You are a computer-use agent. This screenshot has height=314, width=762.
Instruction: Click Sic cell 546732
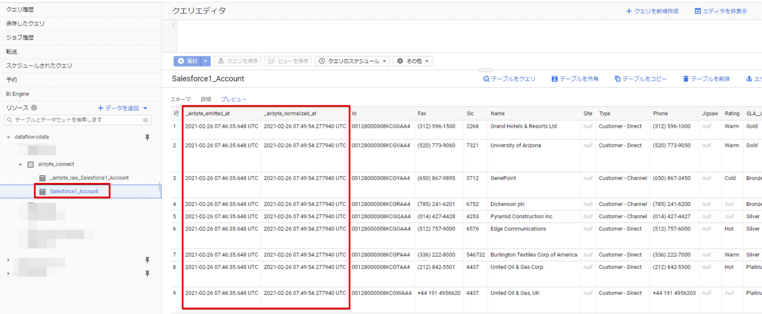click(x=476, y=254)
